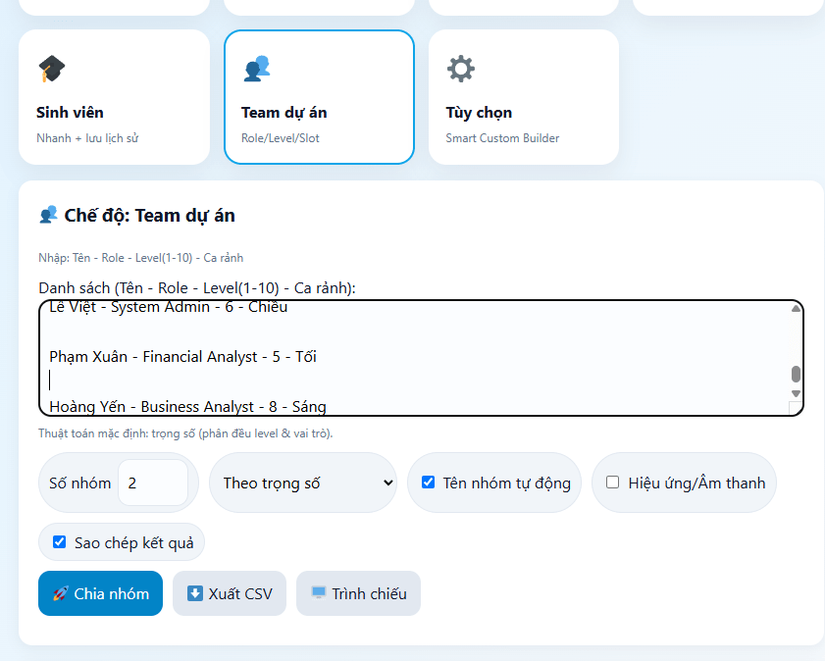Viewport: 825px width, 661px height.
Task: Toggle the Tên nhóm tự động checkbox
Action: (x=429, y=483)
